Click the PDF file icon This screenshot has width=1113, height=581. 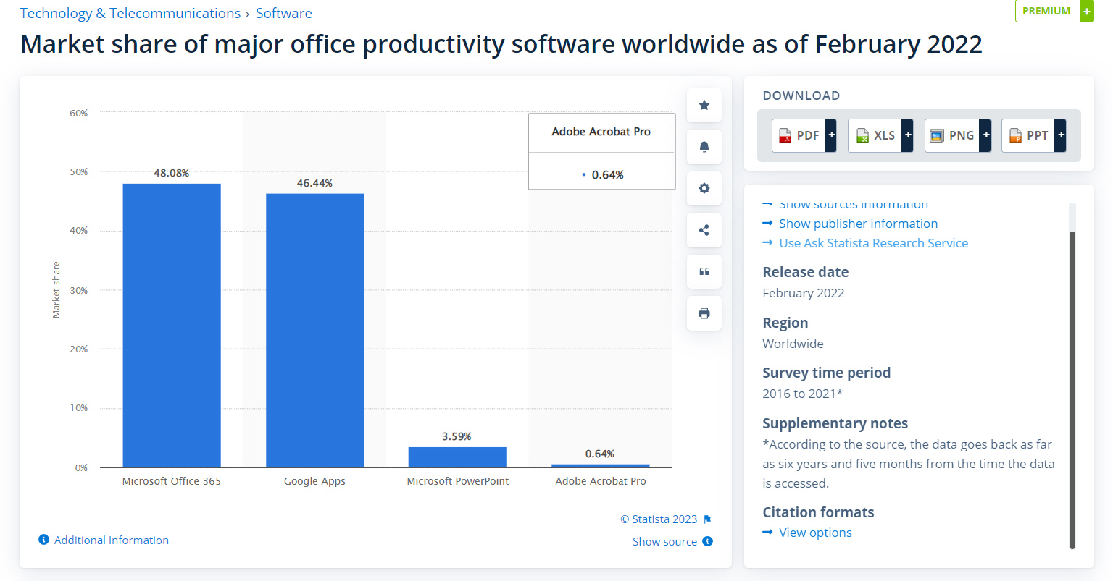click(x=785, y=135)
